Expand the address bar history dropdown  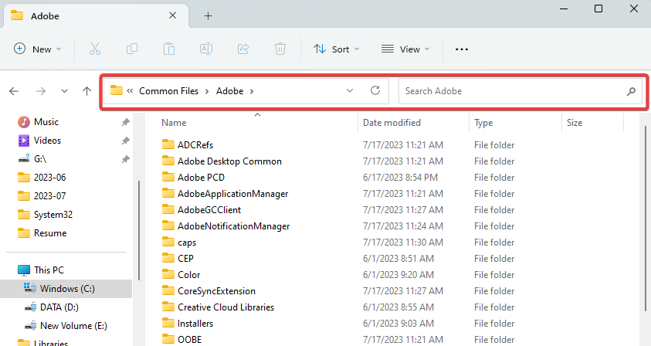(x=350, y=90)
